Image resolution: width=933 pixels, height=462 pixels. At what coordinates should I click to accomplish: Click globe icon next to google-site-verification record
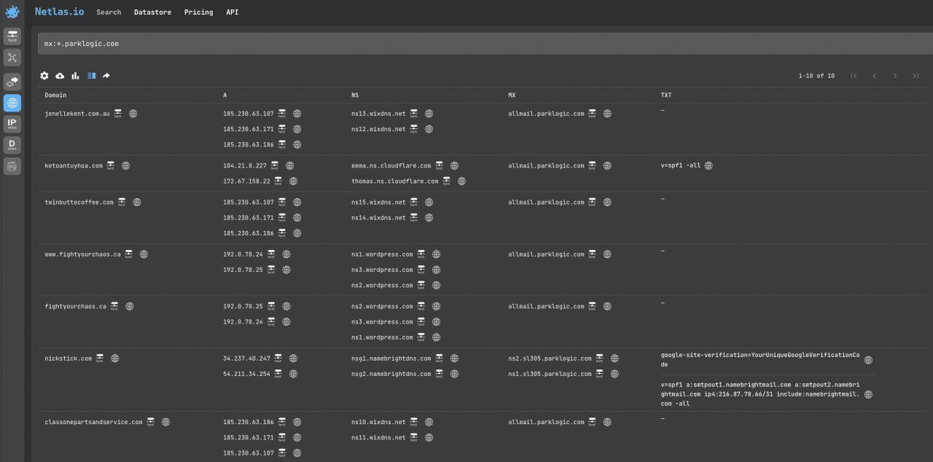click(x=868, y=360)
